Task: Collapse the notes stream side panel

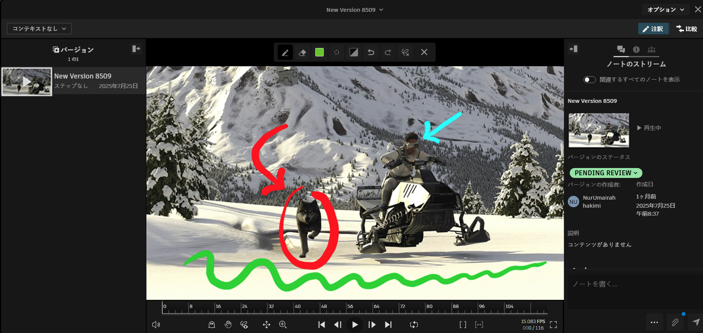Action: [x=573, y=49]
